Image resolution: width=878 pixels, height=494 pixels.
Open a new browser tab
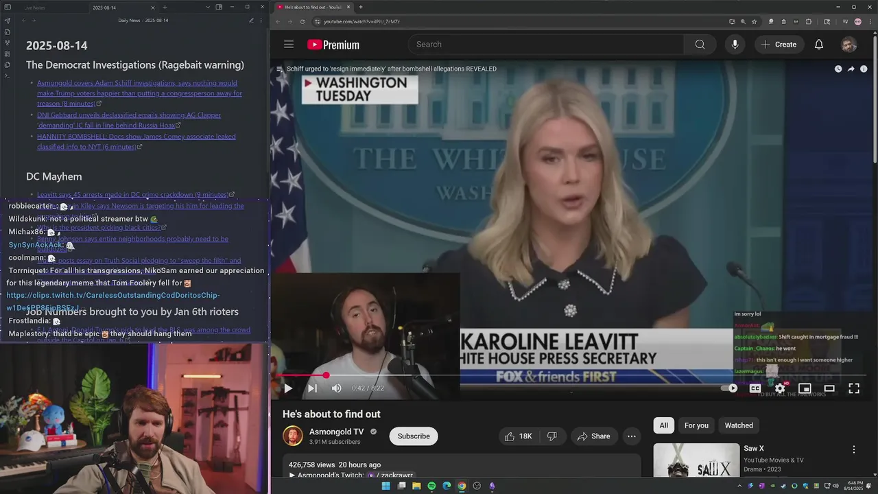pyautogui.click(x=361, y=7)
